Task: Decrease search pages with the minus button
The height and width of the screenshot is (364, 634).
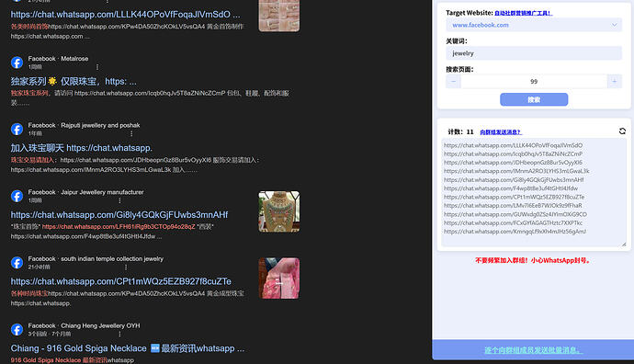Action: [453, 81]
